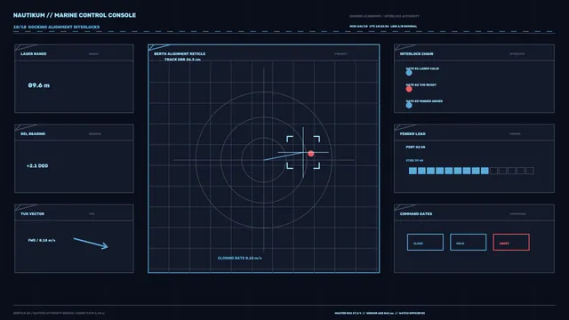Click the fender load segmented bar

coord(471,171)
